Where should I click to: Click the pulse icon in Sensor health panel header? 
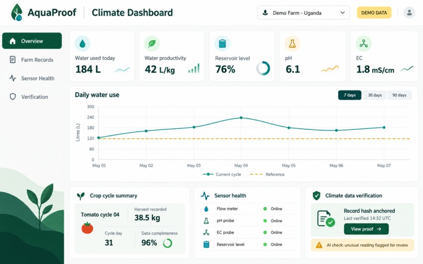click(x=205, y=195)
